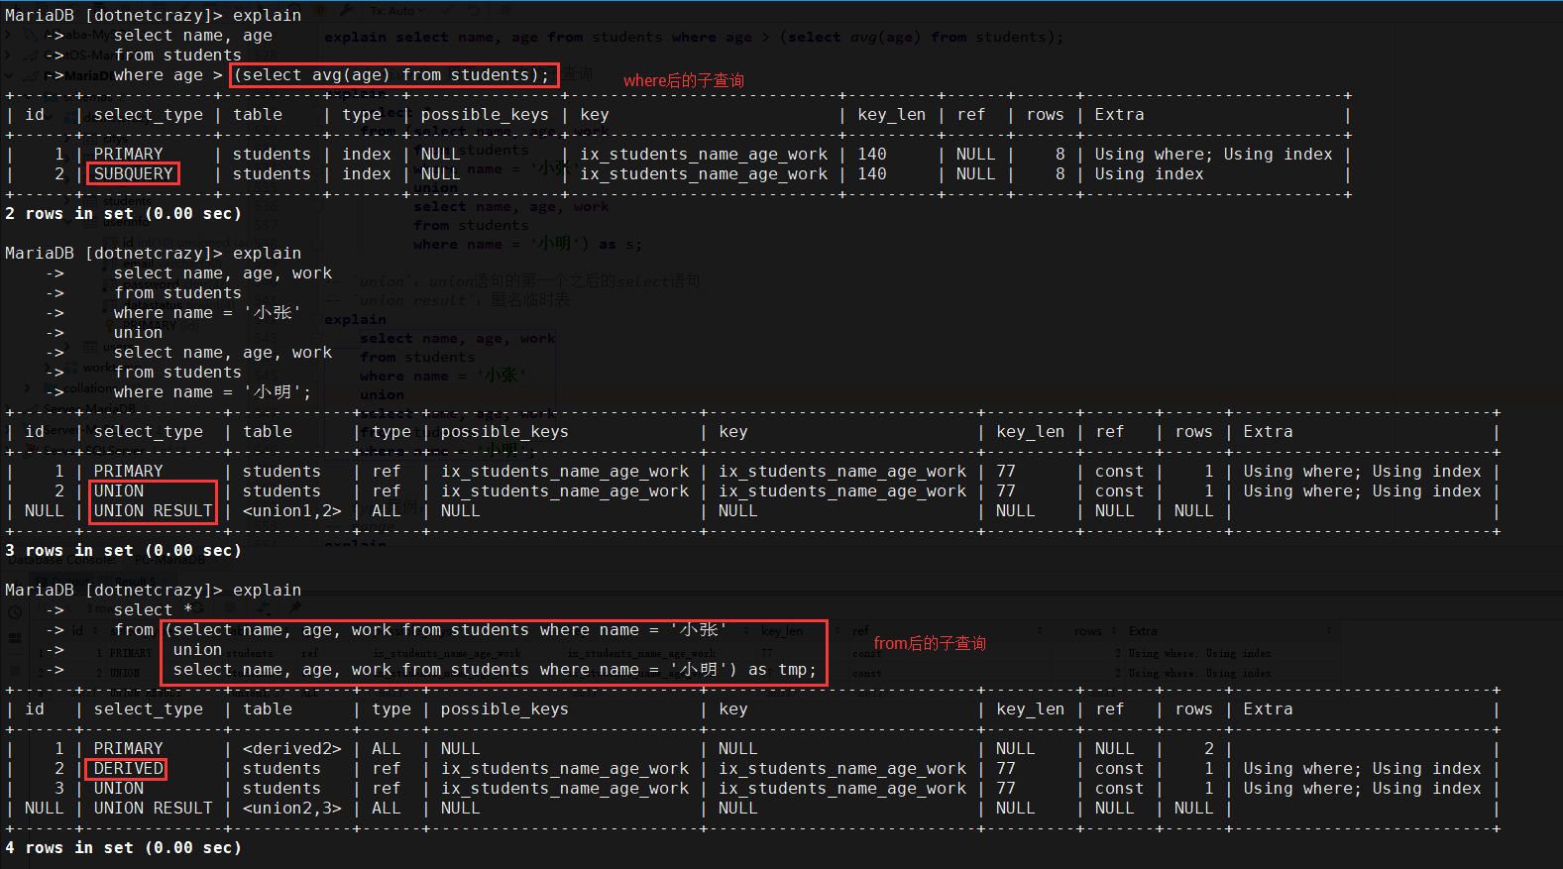Click the rows value 2 in the <derived2> row
This screenshot has height=869, width=1563.
coord(1208,749)
